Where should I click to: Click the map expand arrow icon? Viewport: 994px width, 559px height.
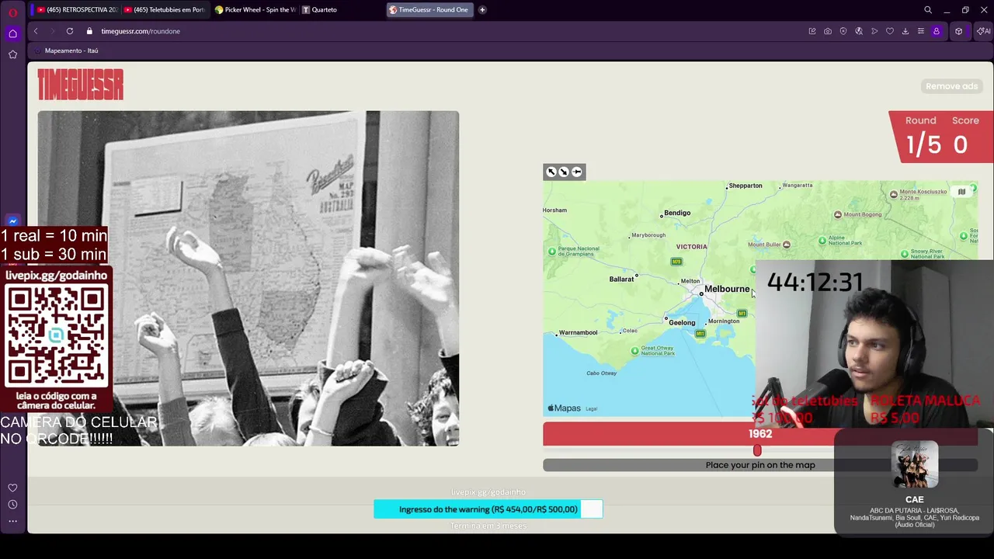coord(551,172)
